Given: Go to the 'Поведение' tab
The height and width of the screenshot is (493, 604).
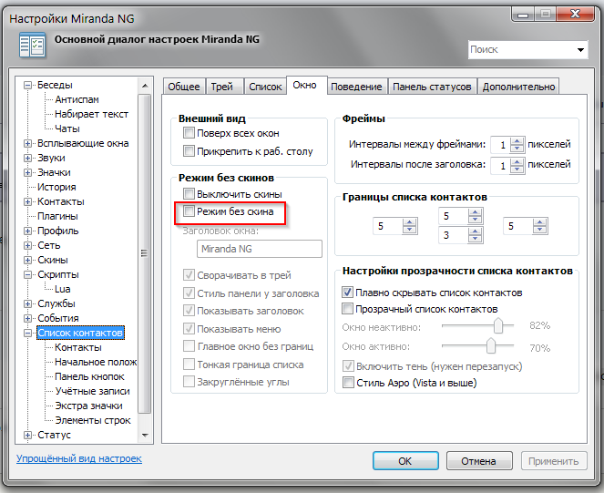Looking at the screenshot, I should [x=356, y=87].
